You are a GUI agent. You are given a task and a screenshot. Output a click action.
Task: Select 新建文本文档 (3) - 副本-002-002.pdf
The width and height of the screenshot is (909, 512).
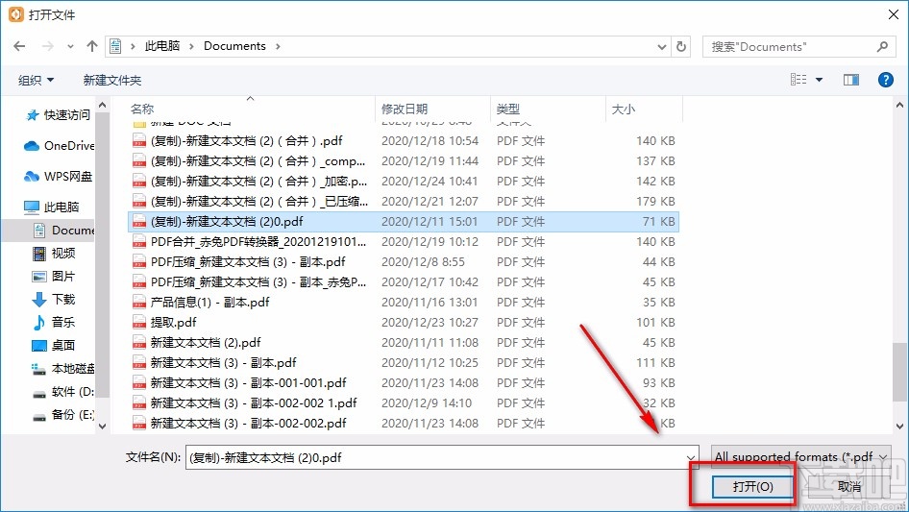coord(404,424)
